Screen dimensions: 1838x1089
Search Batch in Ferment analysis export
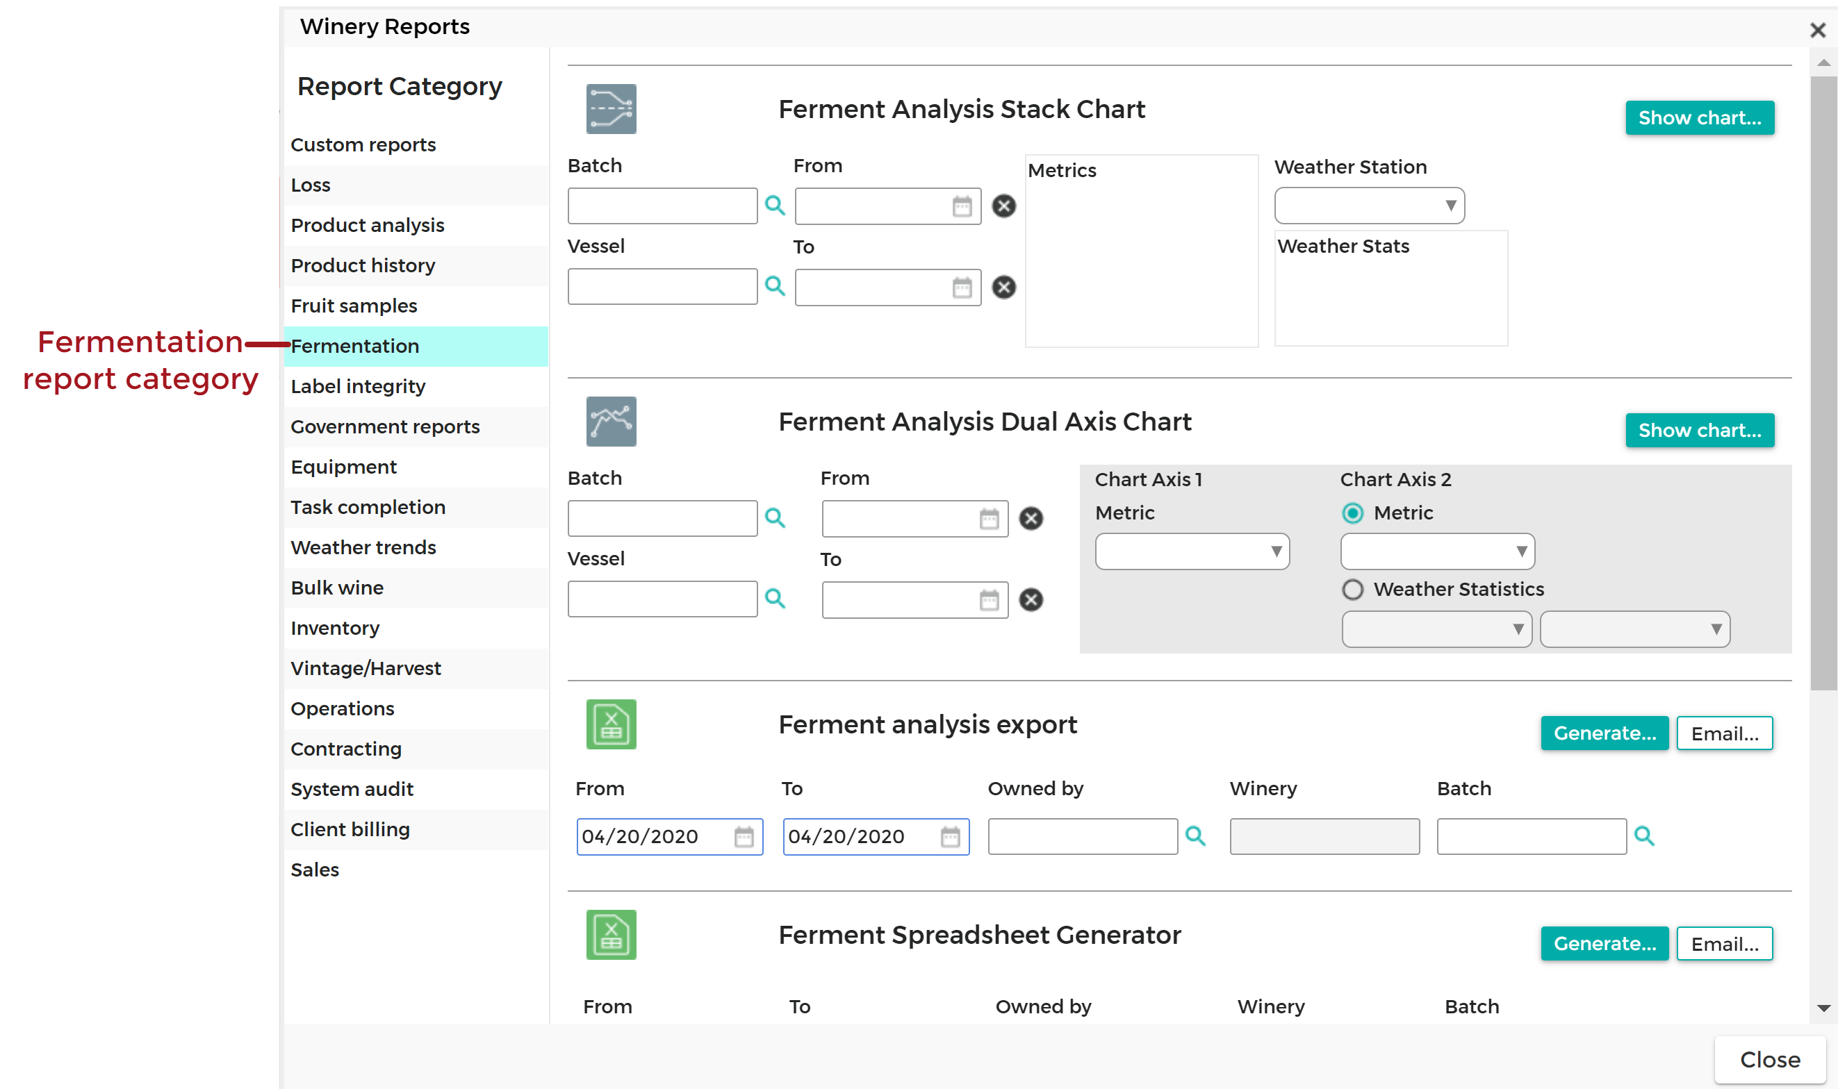(x=1644, y=836)
